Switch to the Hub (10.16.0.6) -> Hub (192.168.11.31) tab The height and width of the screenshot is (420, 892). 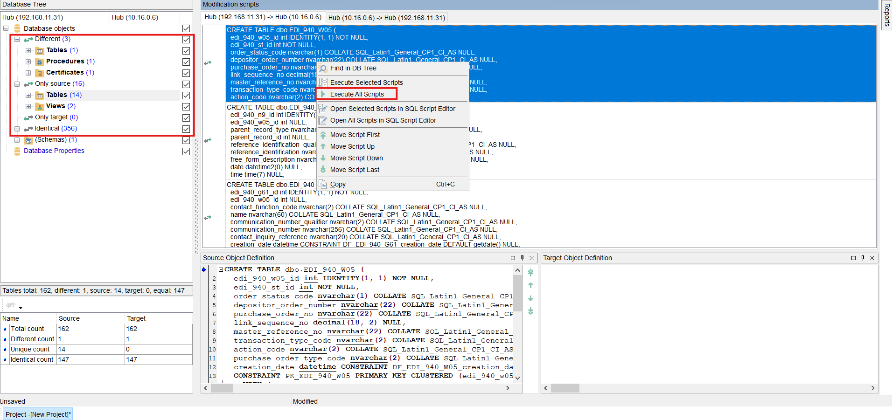pos(387,17)
